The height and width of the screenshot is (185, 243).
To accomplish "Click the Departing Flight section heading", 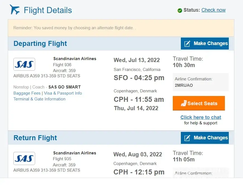I will (40, 44).
